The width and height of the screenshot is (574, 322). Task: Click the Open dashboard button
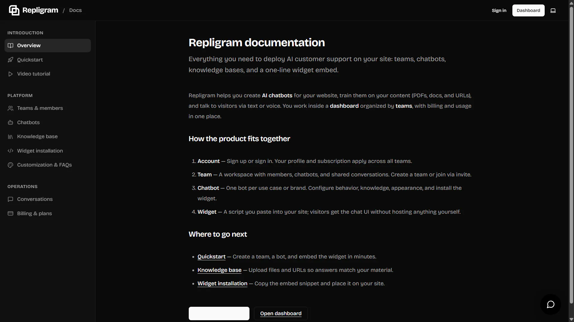[281, 313]
